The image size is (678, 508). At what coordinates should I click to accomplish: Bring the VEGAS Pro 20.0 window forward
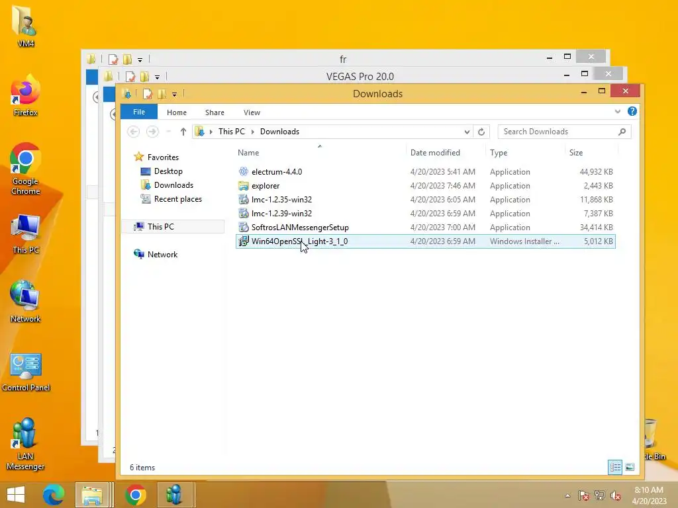pos(360,76)
